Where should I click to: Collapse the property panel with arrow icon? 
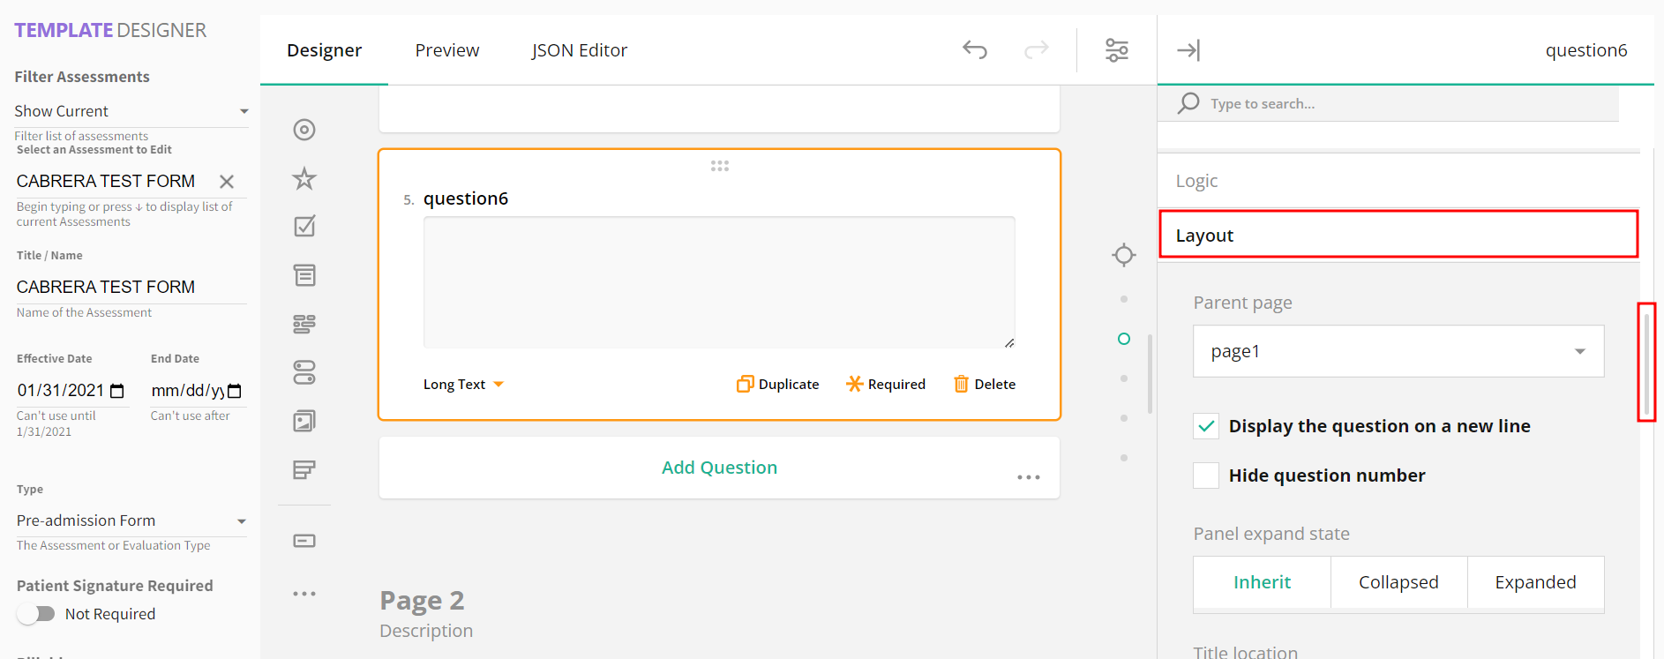1188,50
